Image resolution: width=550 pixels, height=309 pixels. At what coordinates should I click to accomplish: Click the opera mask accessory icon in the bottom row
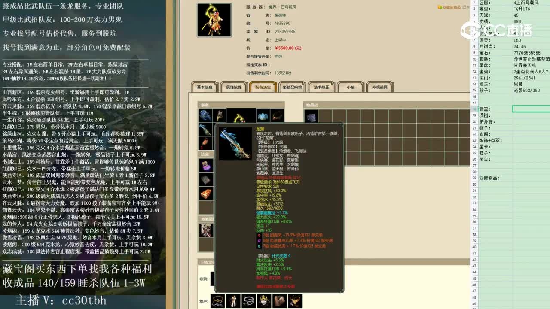pyautogui.click(x=264, y=300)
